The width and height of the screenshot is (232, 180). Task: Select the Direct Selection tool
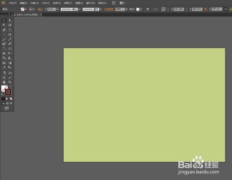[10, 20]
